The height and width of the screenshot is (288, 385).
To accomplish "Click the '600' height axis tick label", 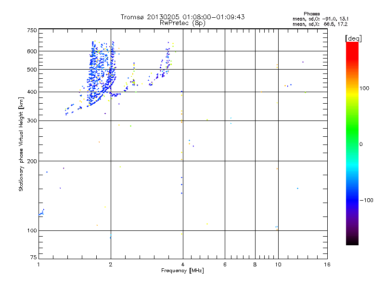I will tap(32, 51).
